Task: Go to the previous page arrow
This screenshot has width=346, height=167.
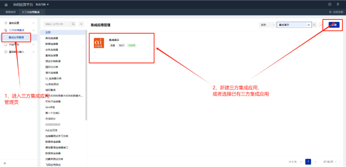Action: pyautogui.click(x=301, y=162)
